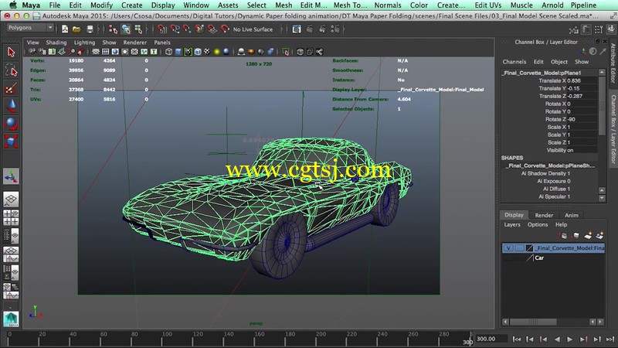Enable snap to curves magnet icon
The width and height of the screenshot is (618, 348).
click(x=175, y=29)
